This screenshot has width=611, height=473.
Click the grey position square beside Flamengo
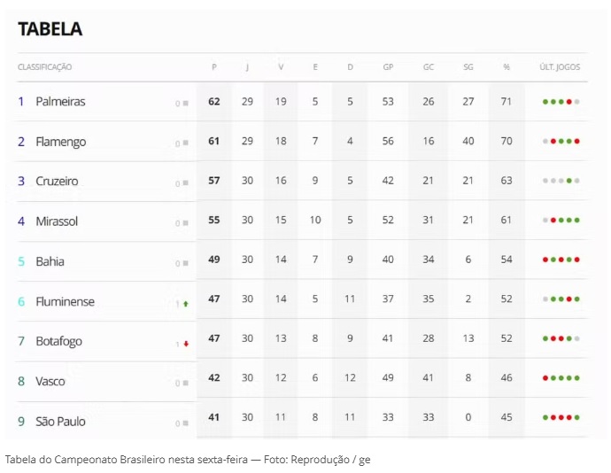click(x=185, y=143)
